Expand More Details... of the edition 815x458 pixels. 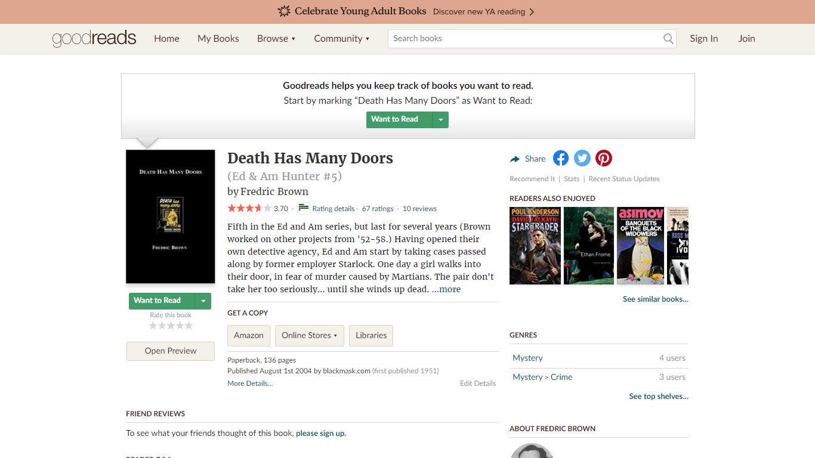(x=250, y=383)
